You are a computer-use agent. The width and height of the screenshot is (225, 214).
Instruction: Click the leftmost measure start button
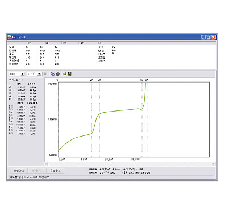pos(19,171)
